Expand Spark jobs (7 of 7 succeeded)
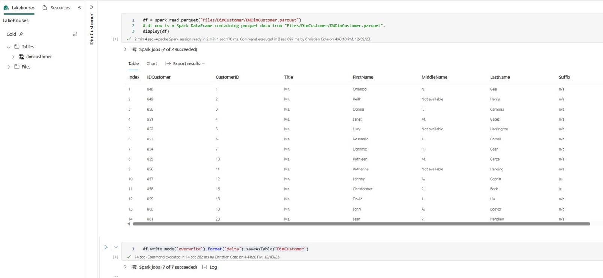This screenshot has height=278, width=603. [x=125, y=267]
